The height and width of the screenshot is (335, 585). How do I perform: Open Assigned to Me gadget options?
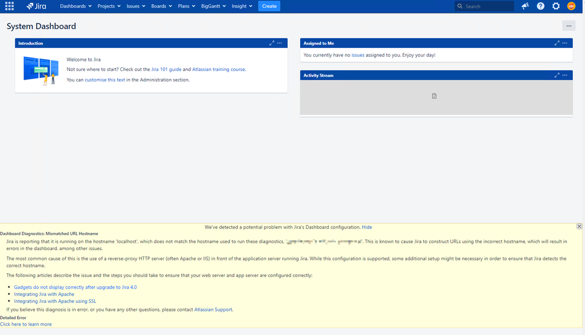(x=565, y=43)
